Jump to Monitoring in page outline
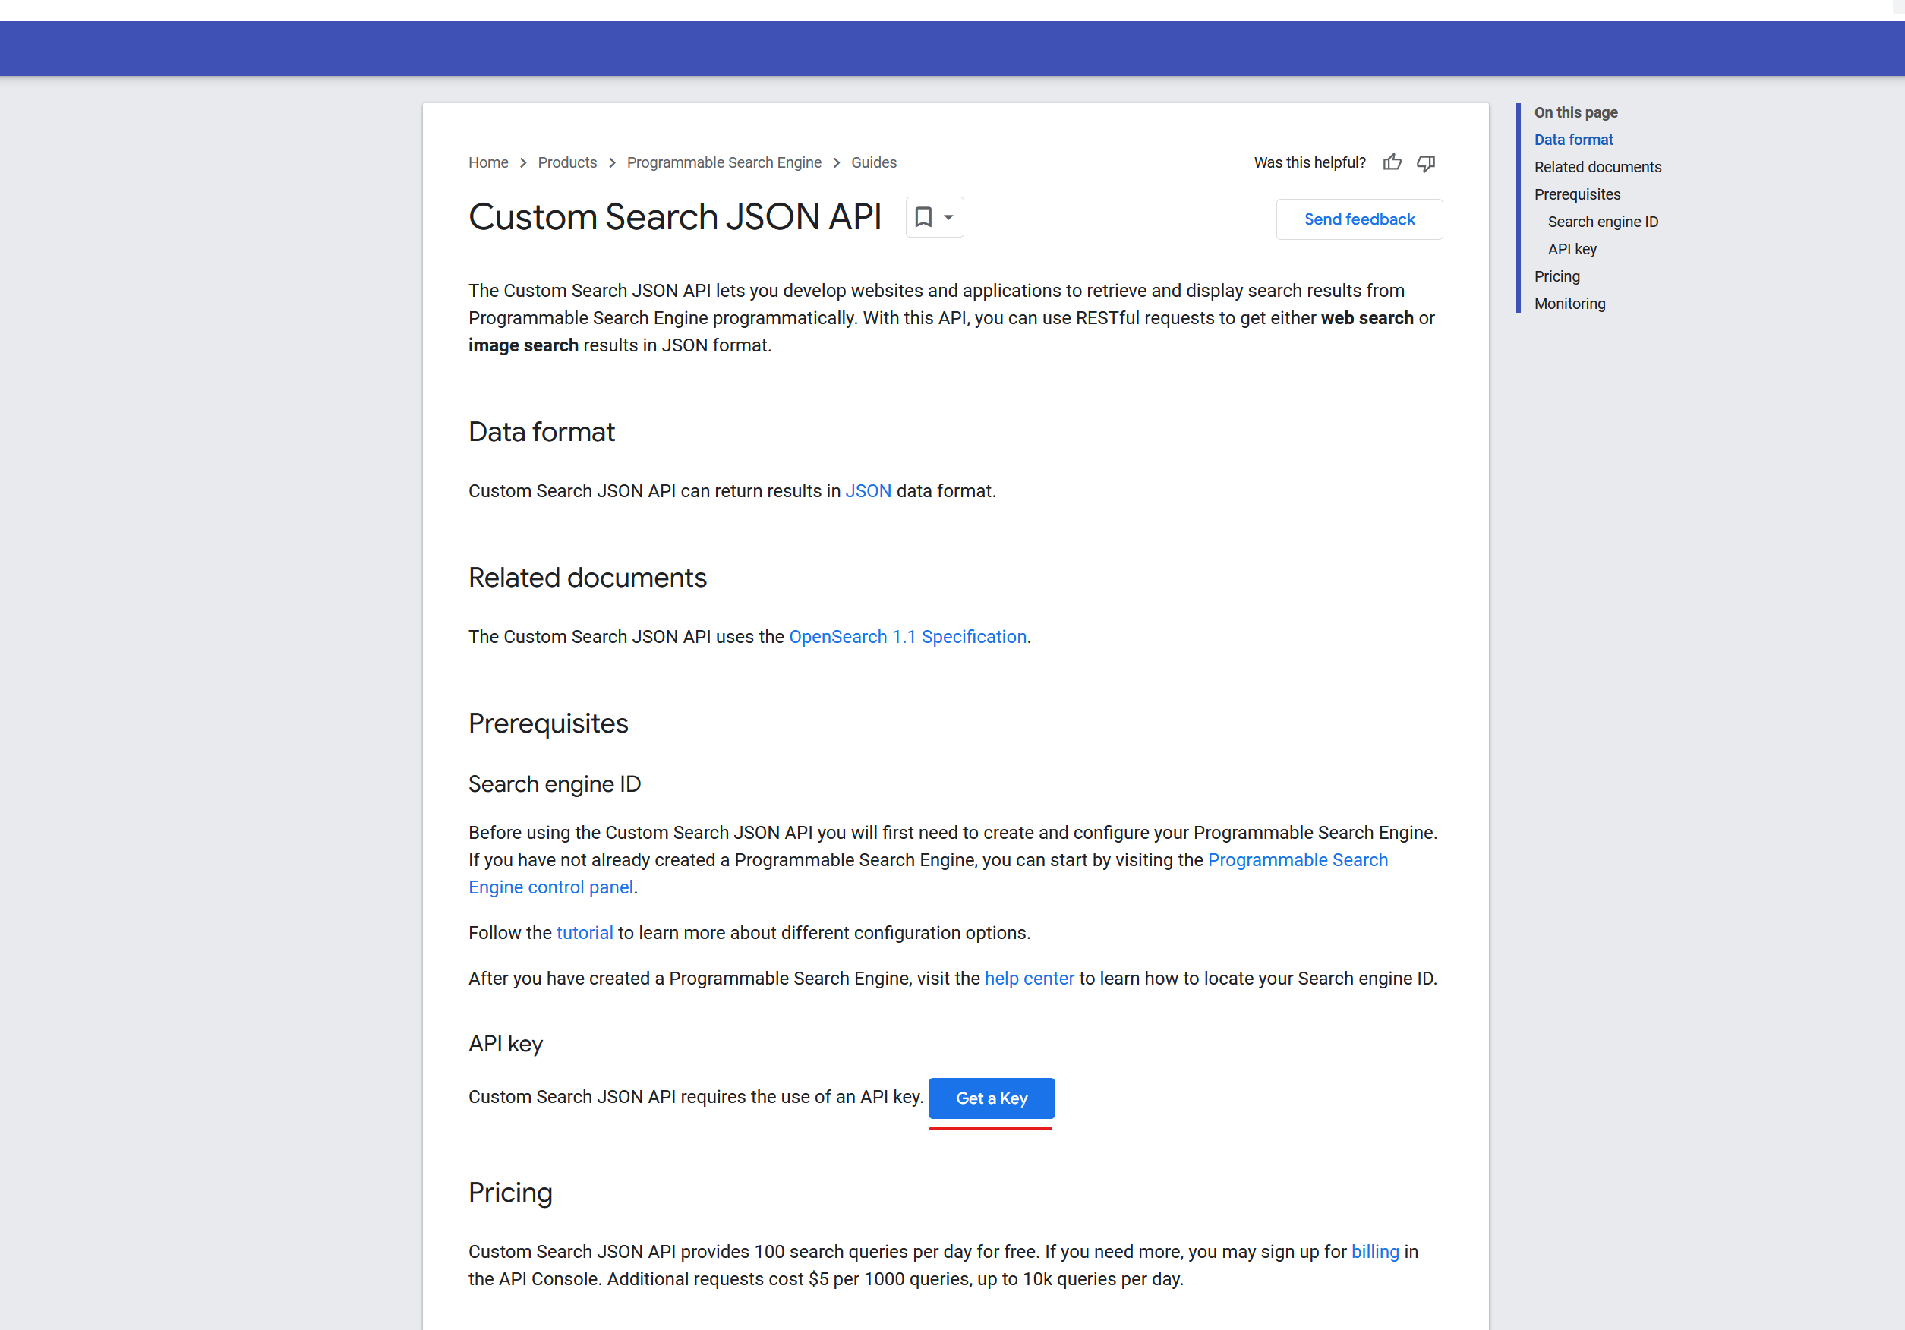 1569,304
